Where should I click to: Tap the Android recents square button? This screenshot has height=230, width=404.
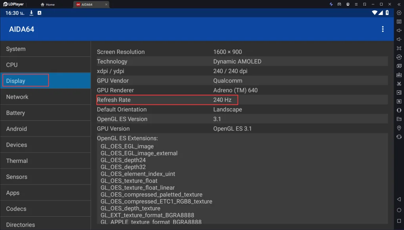pos(399,221)
